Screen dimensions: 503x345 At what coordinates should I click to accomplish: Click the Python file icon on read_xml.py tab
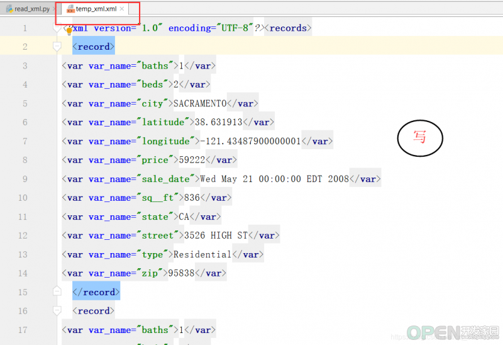(9, 9)
